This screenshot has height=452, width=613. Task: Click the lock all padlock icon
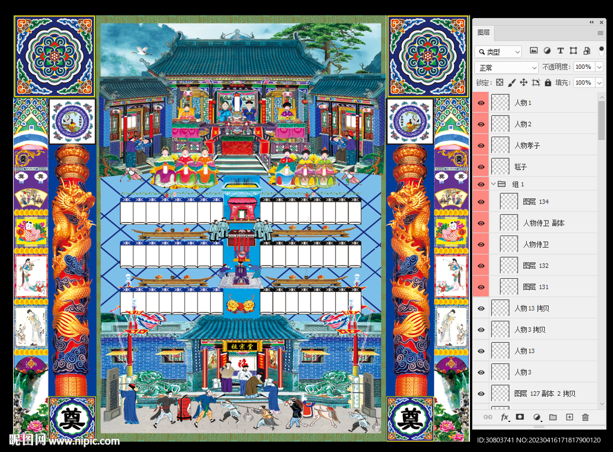pyautogui.click(x=548, y=83)
